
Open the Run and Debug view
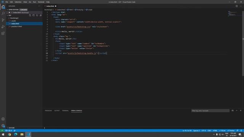click(x=3, y=27)
